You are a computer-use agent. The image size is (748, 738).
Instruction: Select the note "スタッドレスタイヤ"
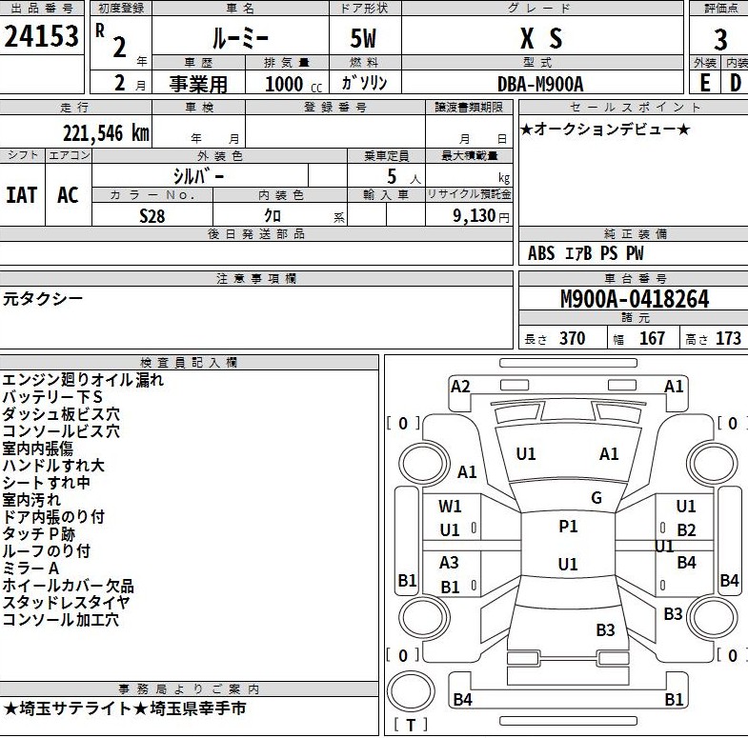point(66,603)
